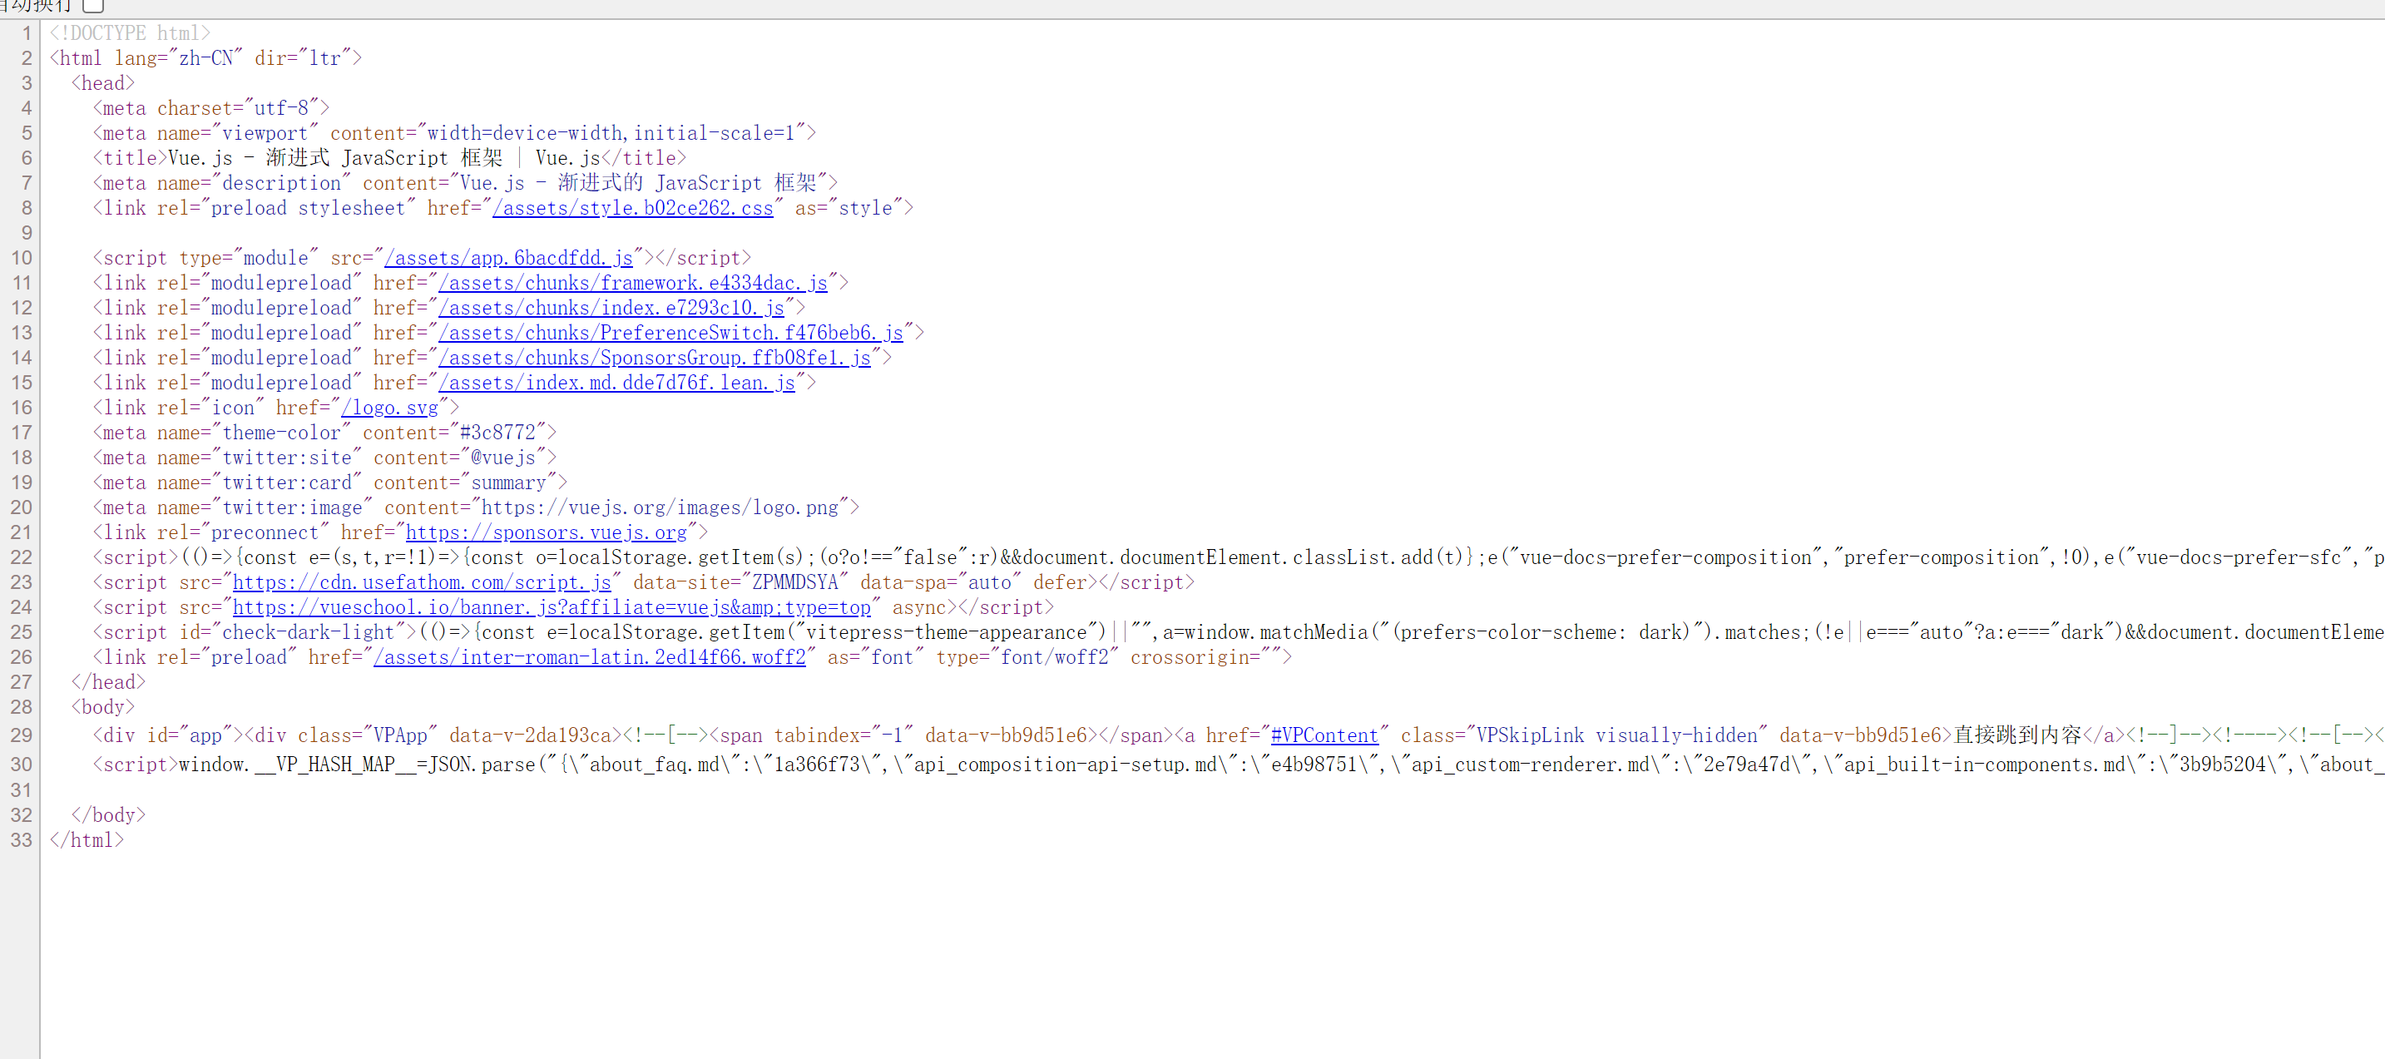Click the <!DOCTYPE html> text on line 1

[130, 33]
